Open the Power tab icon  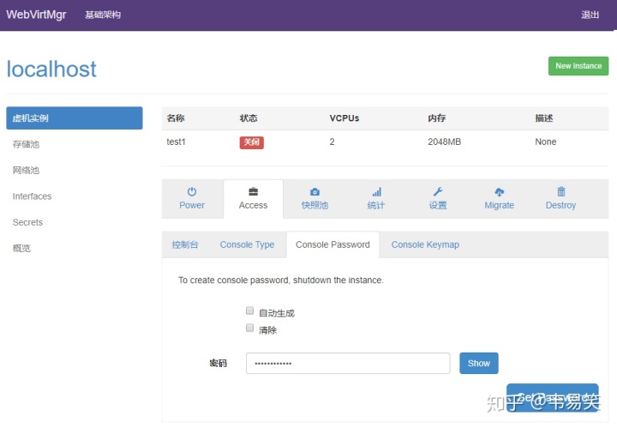(x=192, y=192)
